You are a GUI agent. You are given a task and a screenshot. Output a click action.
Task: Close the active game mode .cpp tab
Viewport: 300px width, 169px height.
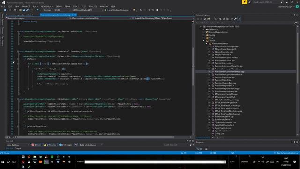[x=75, y=15]
